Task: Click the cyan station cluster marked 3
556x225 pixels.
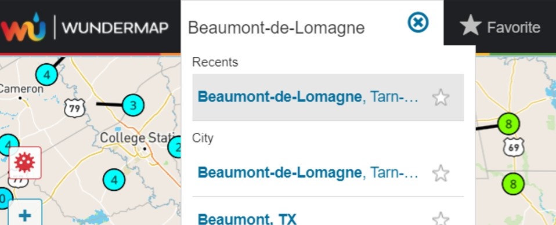Action: 133,105
